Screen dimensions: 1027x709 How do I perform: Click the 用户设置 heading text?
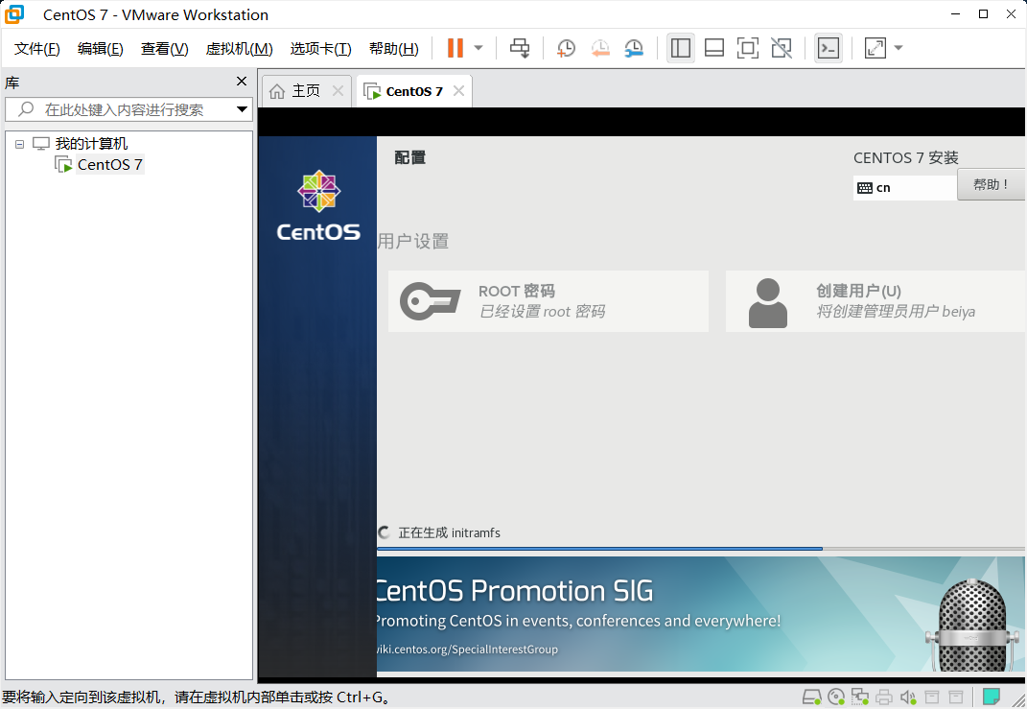[413, 241]
